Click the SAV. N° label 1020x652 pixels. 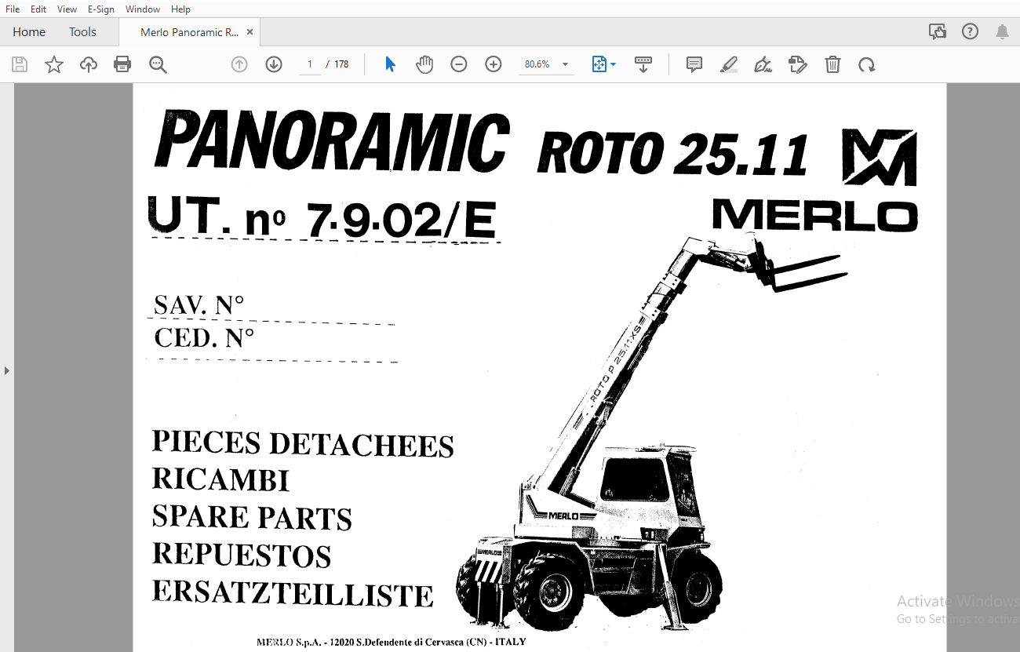(199, 305)
